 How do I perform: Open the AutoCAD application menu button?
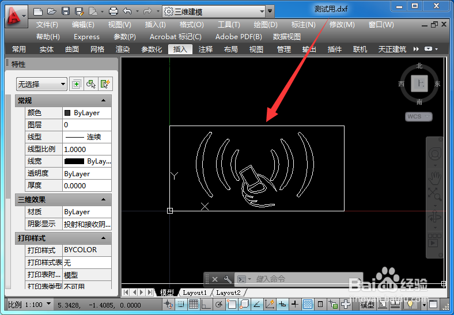point(16,16)
